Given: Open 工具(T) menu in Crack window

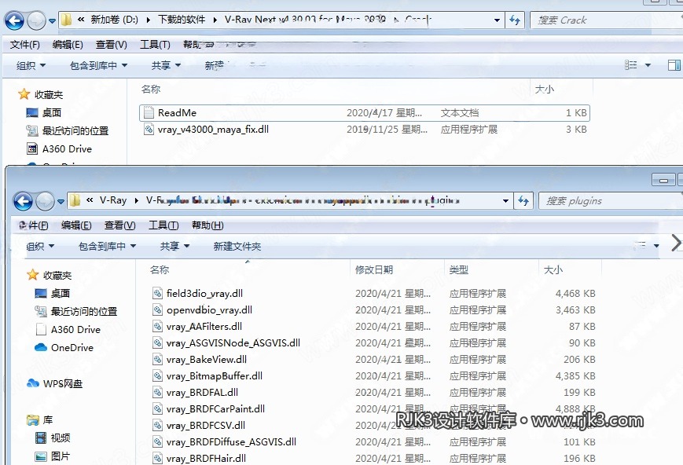Looking at the screenshot, I should point(155,45).
